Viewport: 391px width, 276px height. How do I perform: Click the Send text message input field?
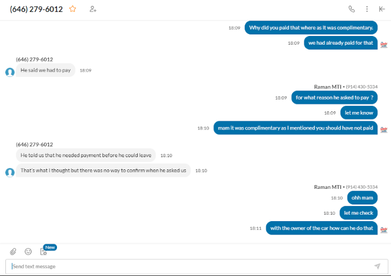point(192,266)
